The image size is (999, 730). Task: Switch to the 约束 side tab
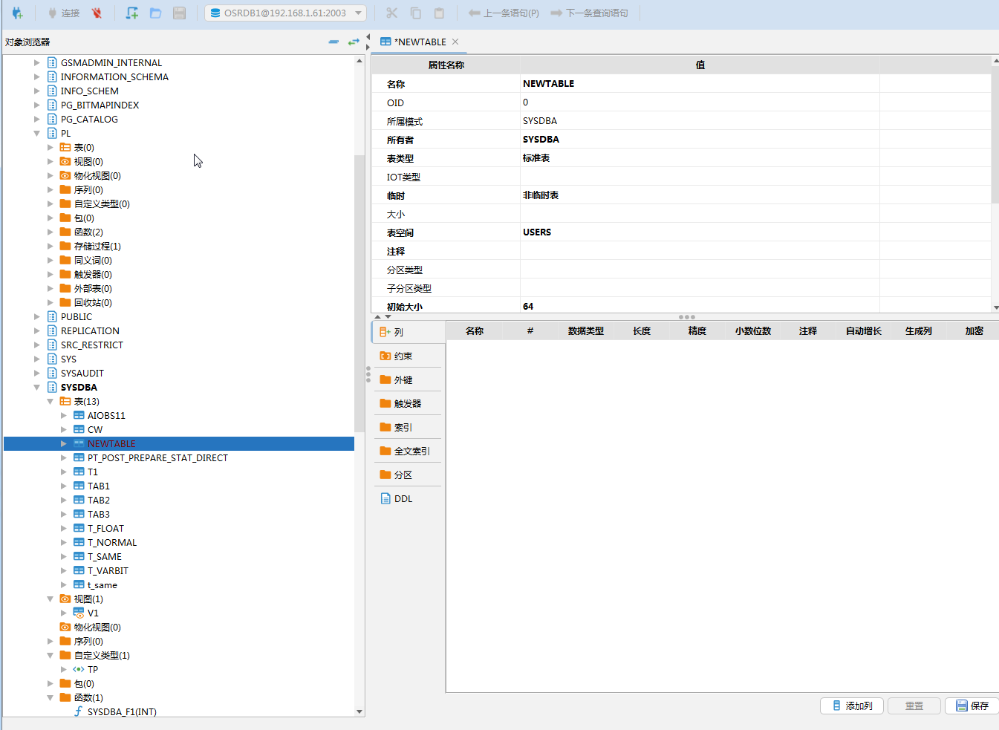click(403, 356)
